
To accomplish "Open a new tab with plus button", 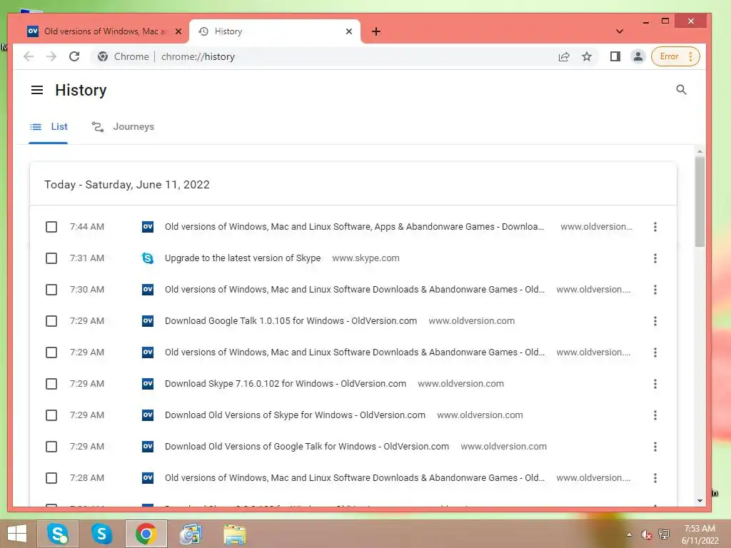I will pos(375,31).
